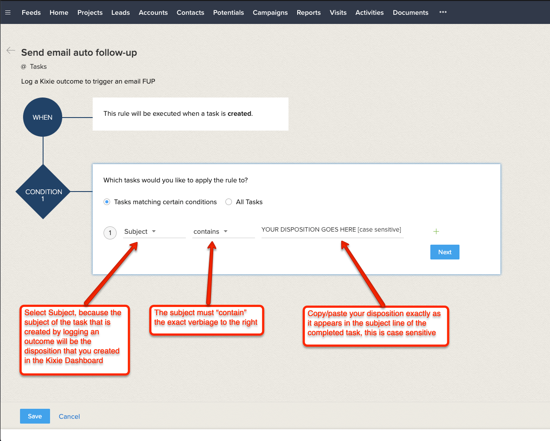This screenshot has height=441, width=550.
Task: Click the back arrow beside the rule title
Action: click(x=11, y=50)
